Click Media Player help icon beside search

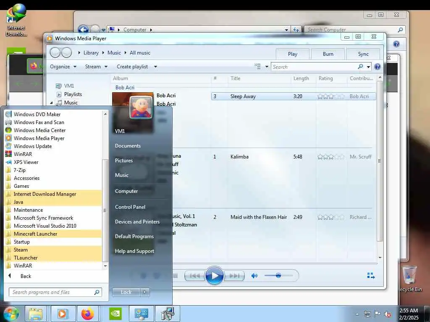tap(378, 67)
